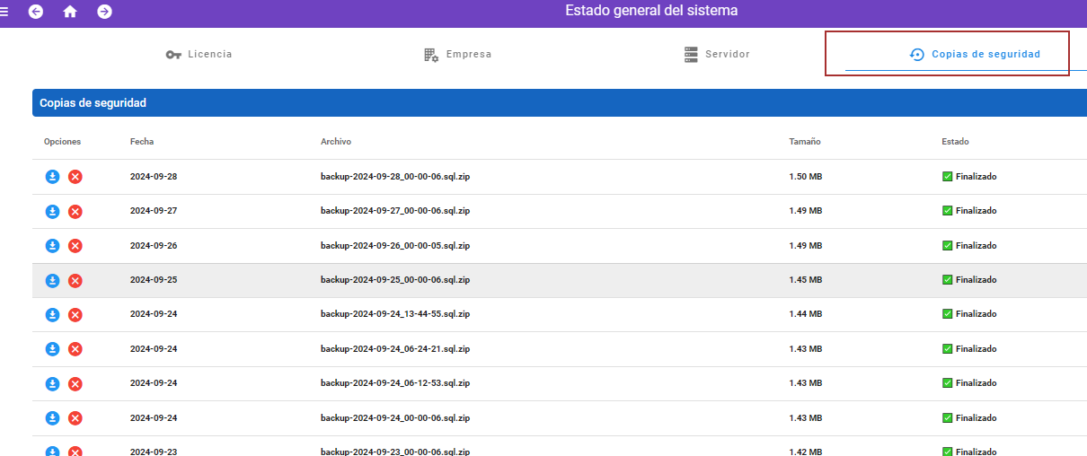Delete backup-2024-09-24_00-00-06 entry
Viewport: 1087px width, 456px height.
75,418
